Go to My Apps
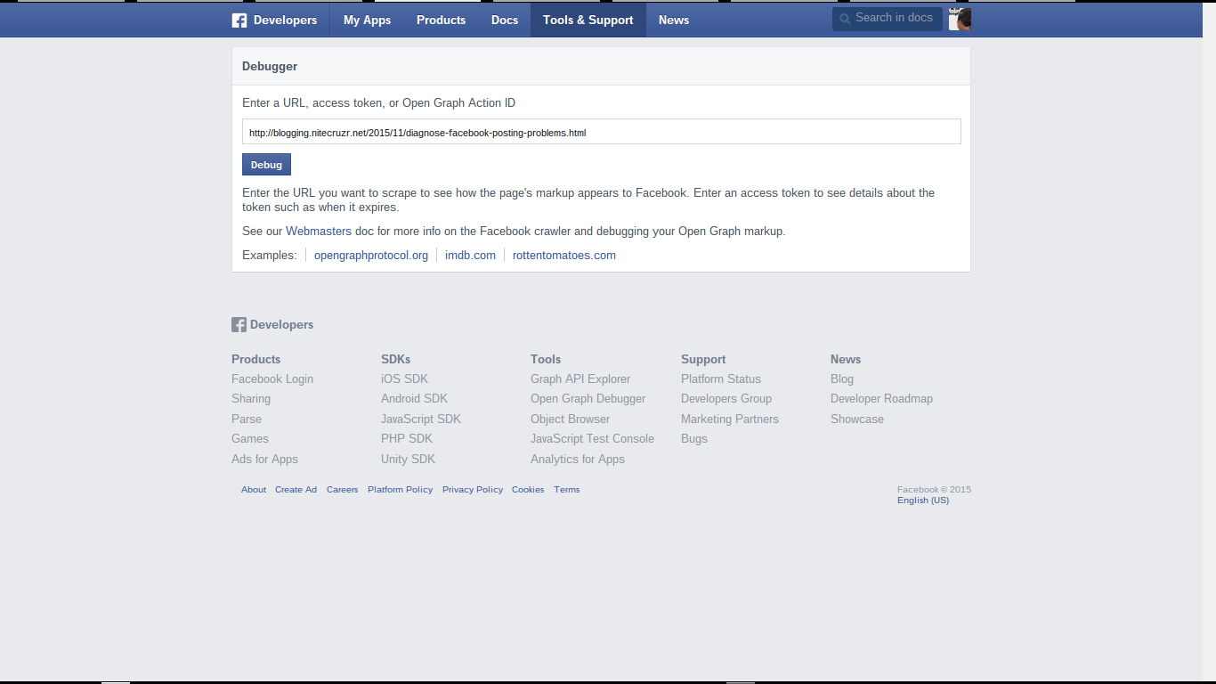This screenshot has height=684, width=1216. pyautogui.click(x=366, y=20)
